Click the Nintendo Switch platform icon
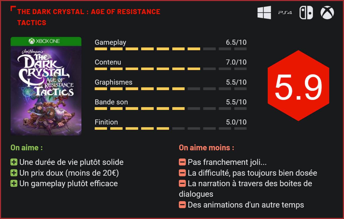The height and width of the screenshot is (219, 344). tap(306, 13)
